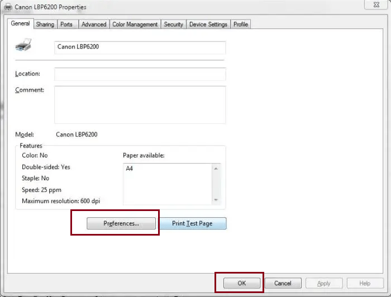Select the General tab

point(21,24)
